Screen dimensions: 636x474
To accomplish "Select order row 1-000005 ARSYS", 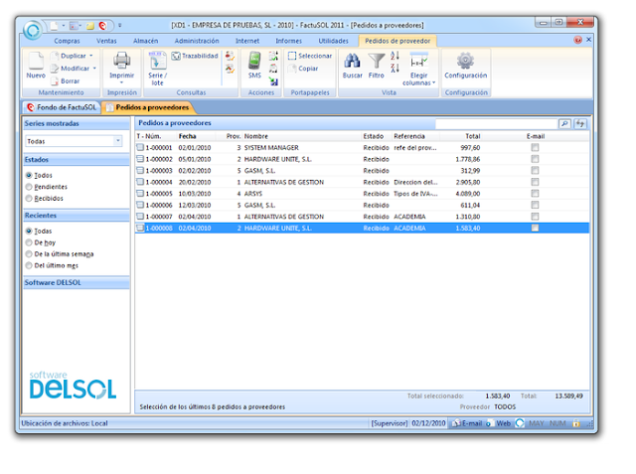I will [x=362, y=194].
